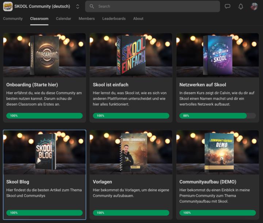Click the 'Hier bekommst du einen Einblick' description
Screen dimensions: 263x223
pyautogui.click(x=214, y=196)
